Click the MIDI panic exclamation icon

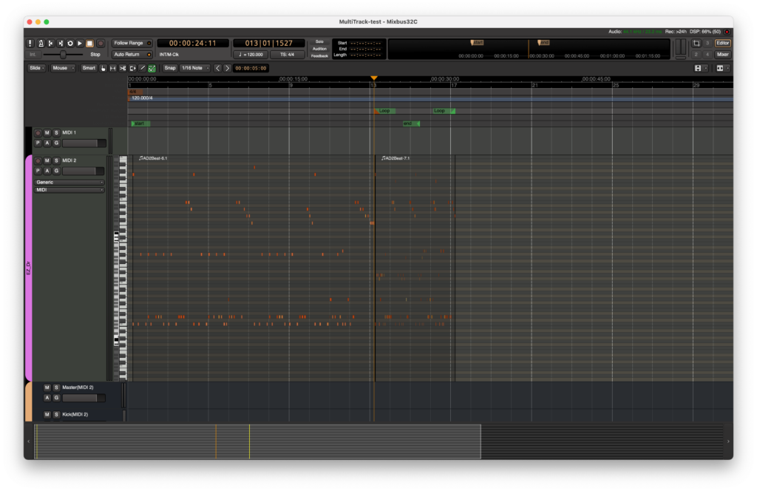(30, 44)
